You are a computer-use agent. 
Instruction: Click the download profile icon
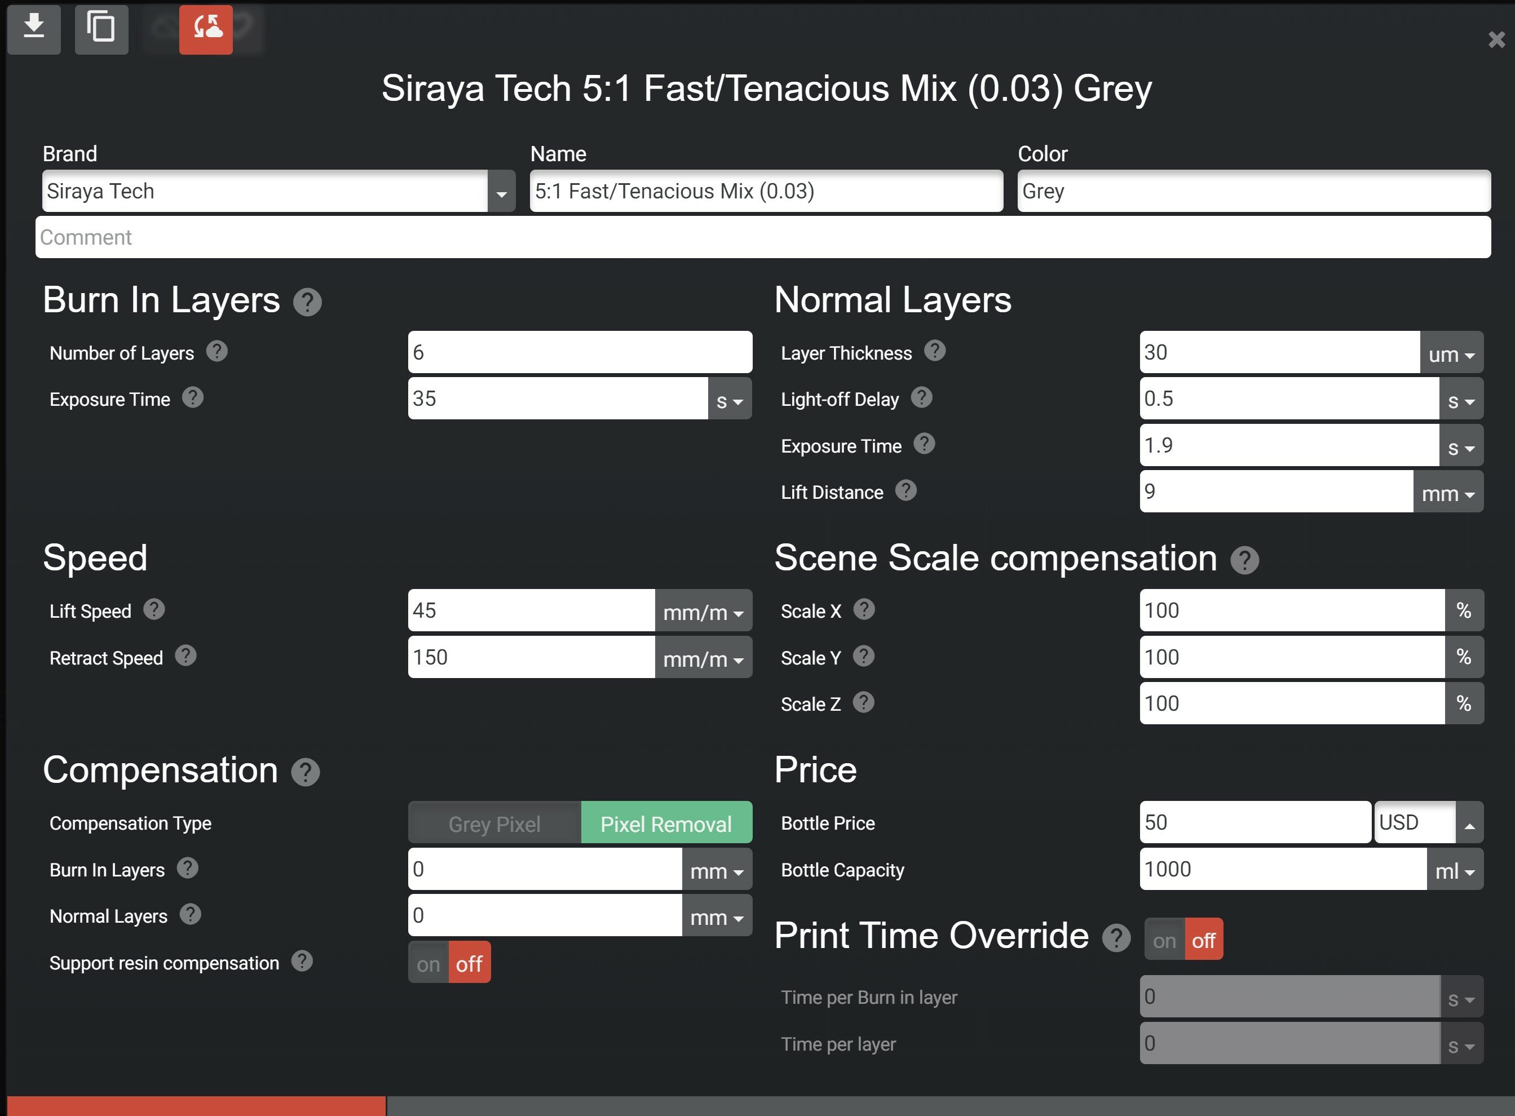(34, 29)
